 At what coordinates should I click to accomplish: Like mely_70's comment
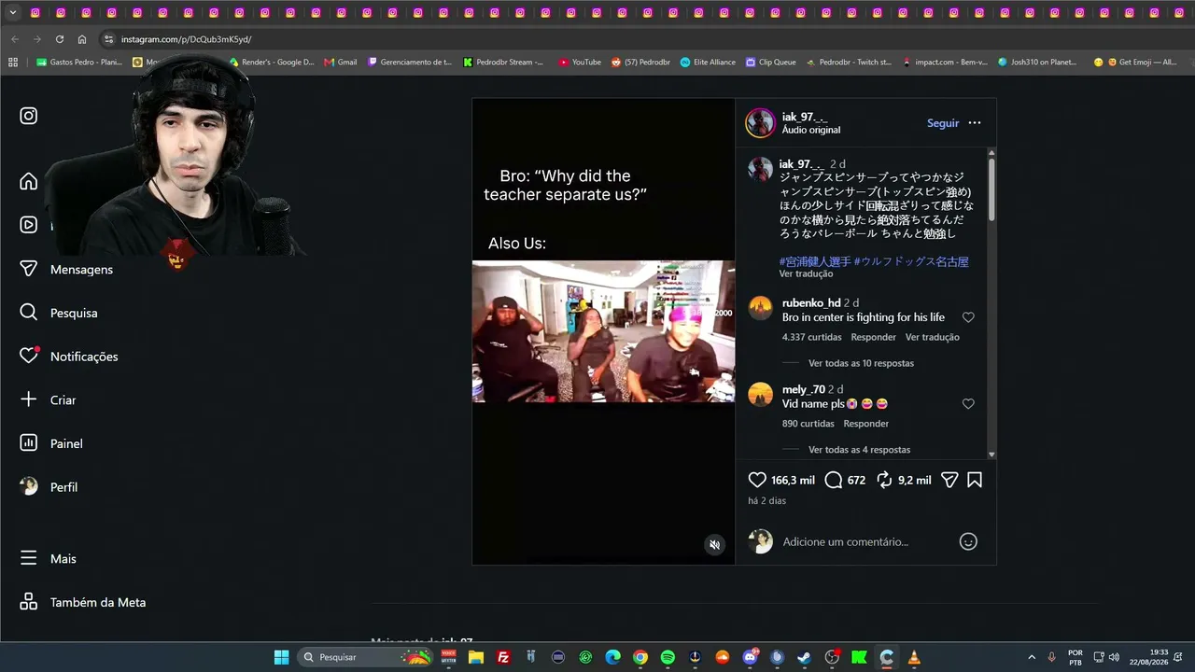(968, 404)
